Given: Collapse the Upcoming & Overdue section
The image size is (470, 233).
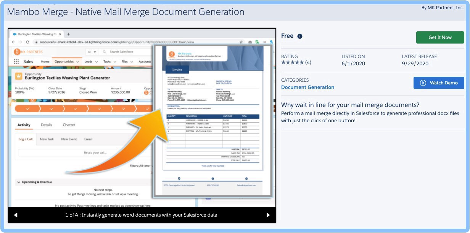Looking at the screenshot, I should click(19, 182).
